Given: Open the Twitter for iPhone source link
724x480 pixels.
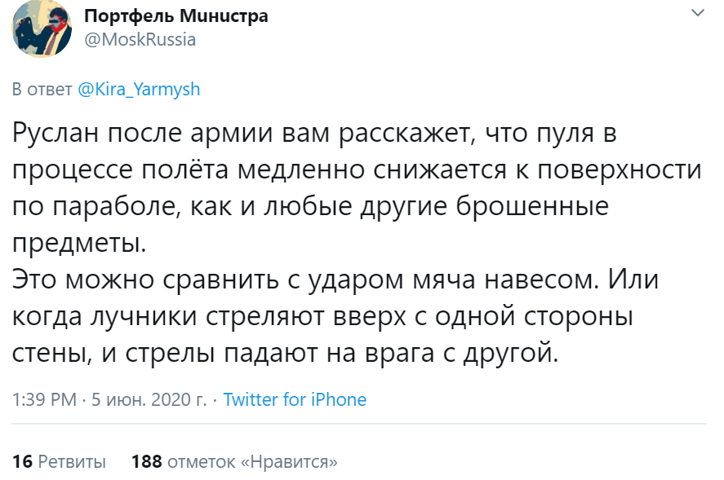Looking at the screenshot, I should pyautogui.click(x=295, y=400).
